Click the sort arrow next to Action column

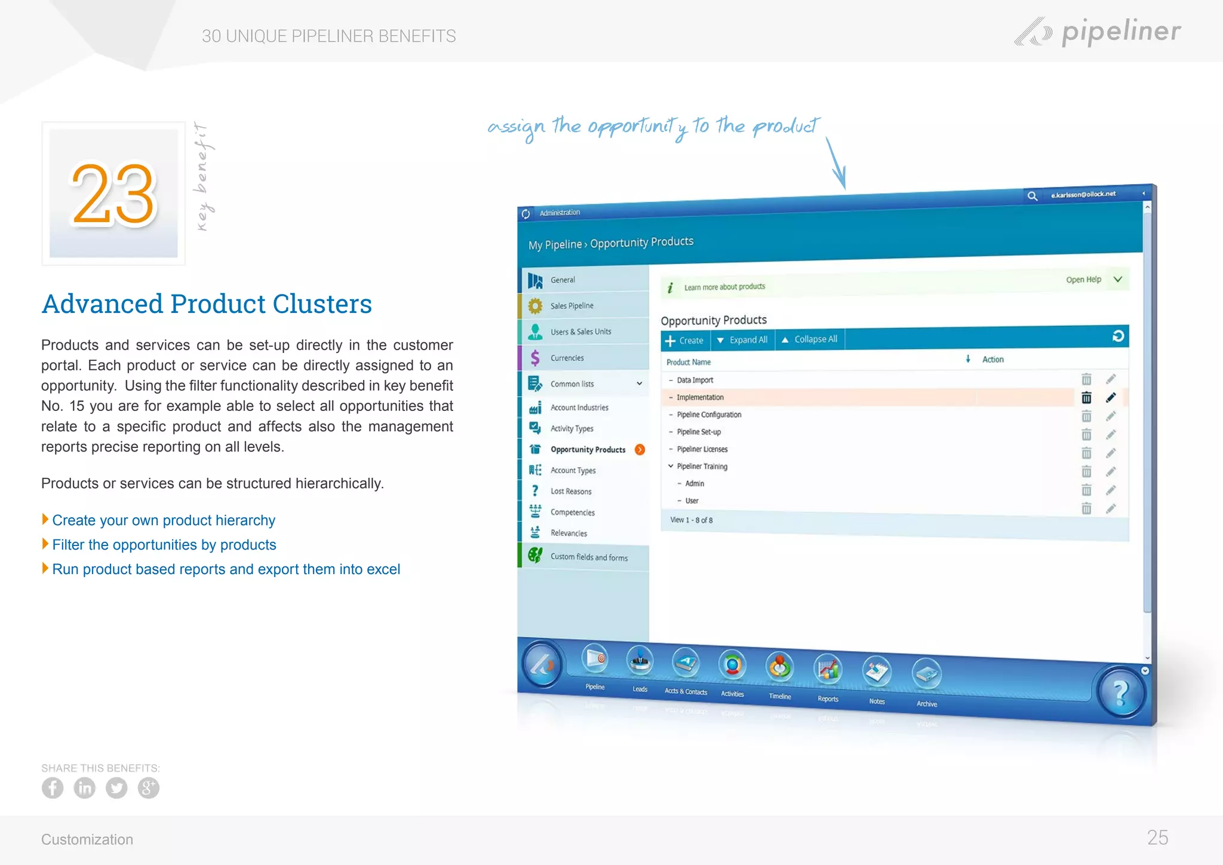point(968,359)
